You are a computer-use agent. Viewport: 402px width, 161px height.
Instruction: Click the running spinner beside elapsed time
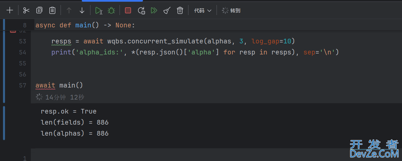(39, 97)
